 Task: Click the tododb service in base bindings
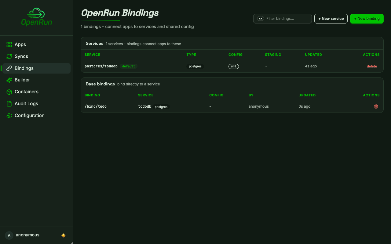144,106
